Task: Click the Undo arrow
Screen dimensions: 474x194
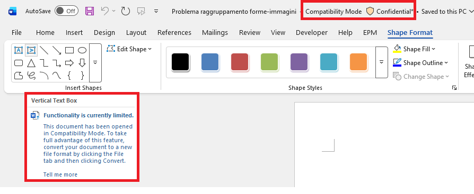Action: coord(105,11)
